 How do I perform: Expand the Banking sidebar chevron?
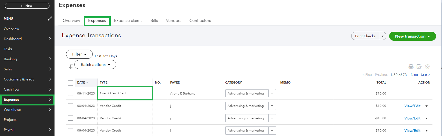50,59
